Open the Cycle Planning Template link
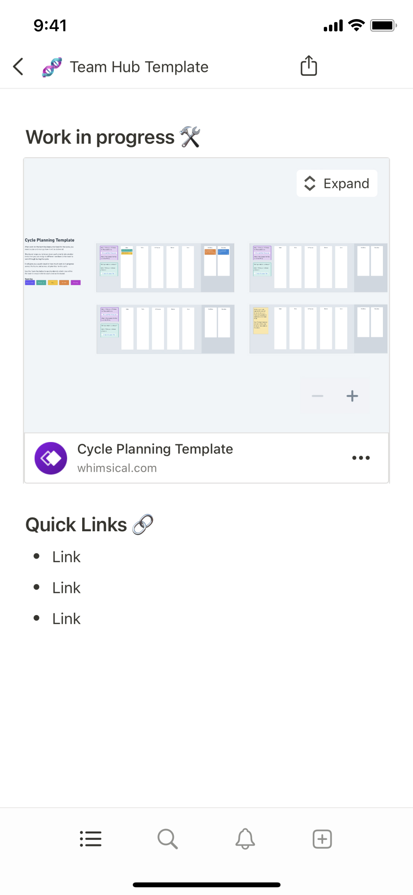The height and width of the screenshot is (895, 413). [x=155, y=449]
